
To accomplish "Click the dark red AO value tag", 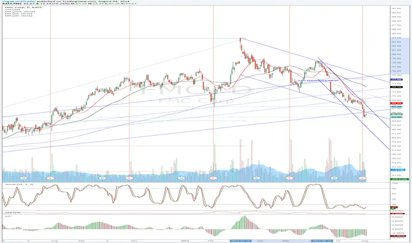I will click(397, 236).
